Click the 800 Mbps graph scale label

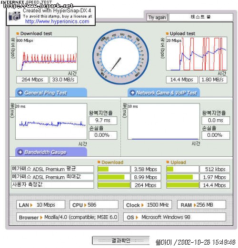[x=25, y=40]
